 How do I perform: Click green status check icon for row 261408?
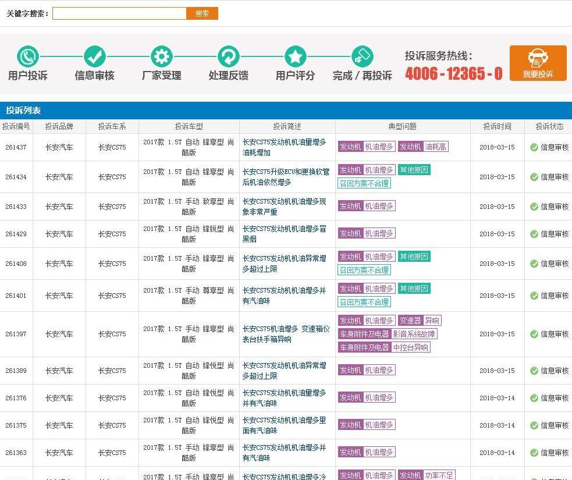(x=534, y=264)
